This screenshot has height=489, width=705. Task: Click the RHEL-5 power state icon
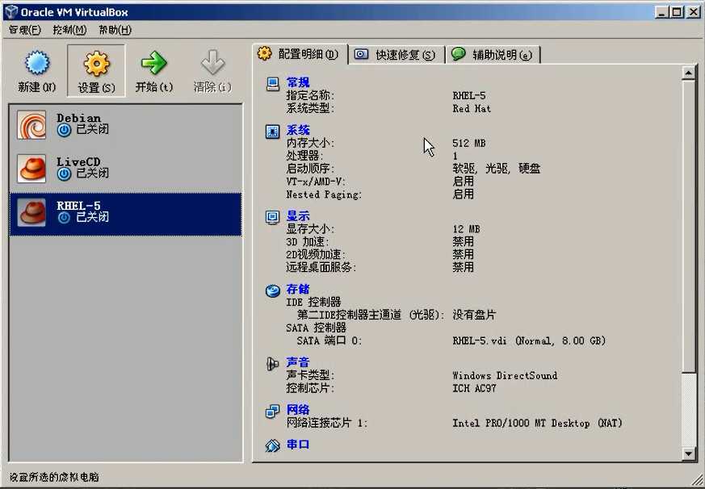(65, 218)
